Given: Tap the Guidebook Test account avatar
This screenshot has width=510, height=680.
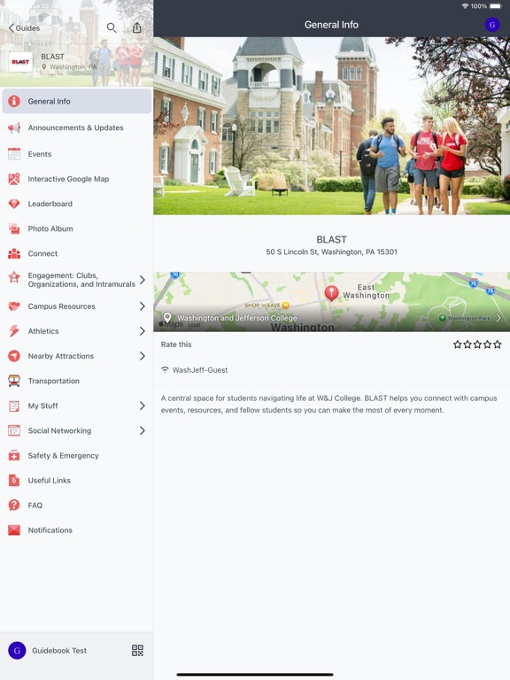Looking at the screenshot, I should point(17,651).
